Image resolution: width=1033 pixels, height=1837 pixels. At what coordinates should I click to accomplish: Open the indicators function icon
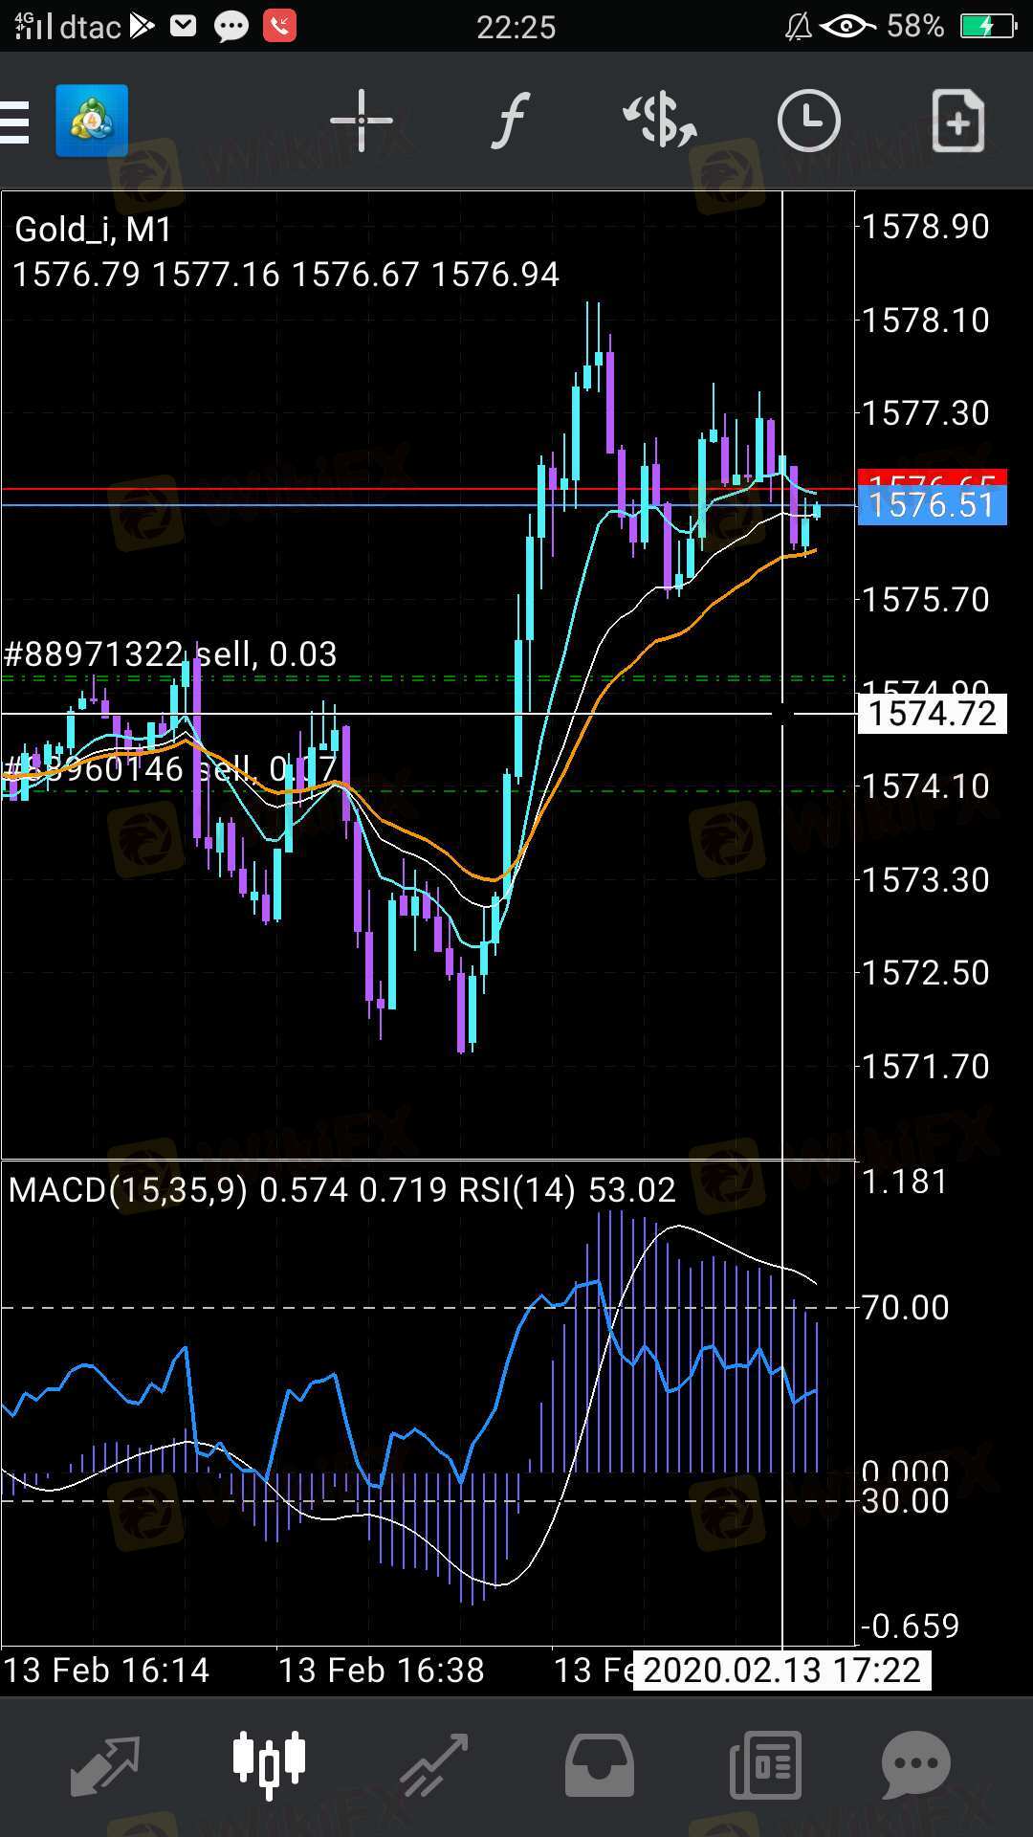[x=510, y=121]
